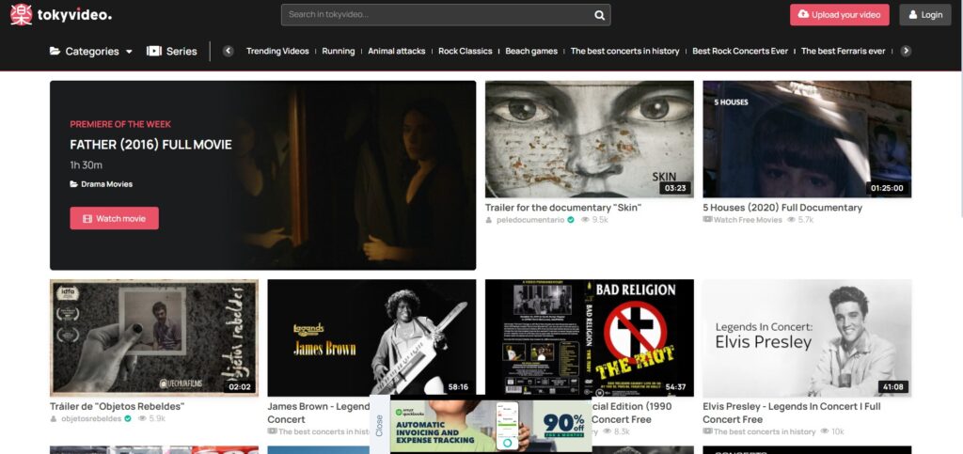Select the Beach games topic
Screen dimensions: 963x454
pos(531,51)
